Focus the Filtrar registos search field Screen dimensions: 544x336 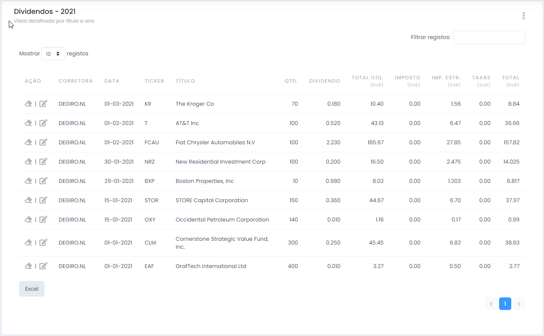click(489, 37)
